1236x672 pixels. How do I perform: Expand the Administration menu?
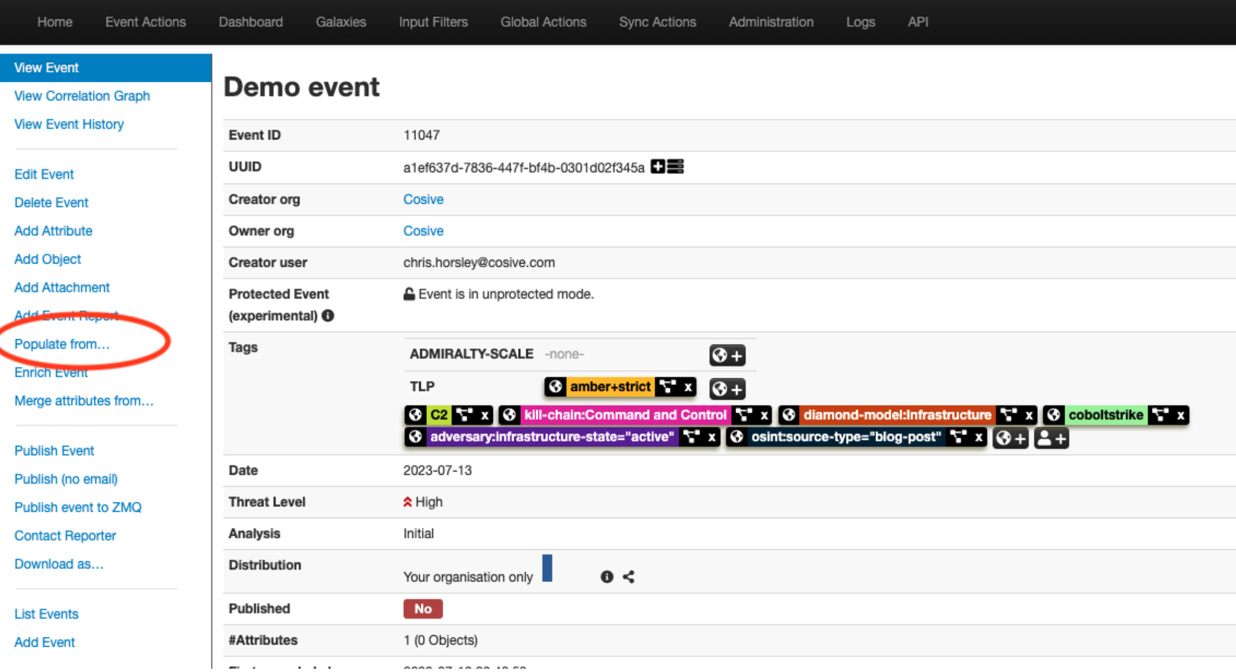[771, 22]
